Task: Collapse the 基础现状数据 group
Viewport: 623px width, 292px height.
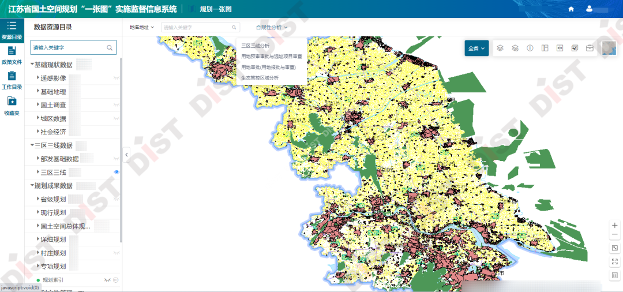Action: coord(32,65)
